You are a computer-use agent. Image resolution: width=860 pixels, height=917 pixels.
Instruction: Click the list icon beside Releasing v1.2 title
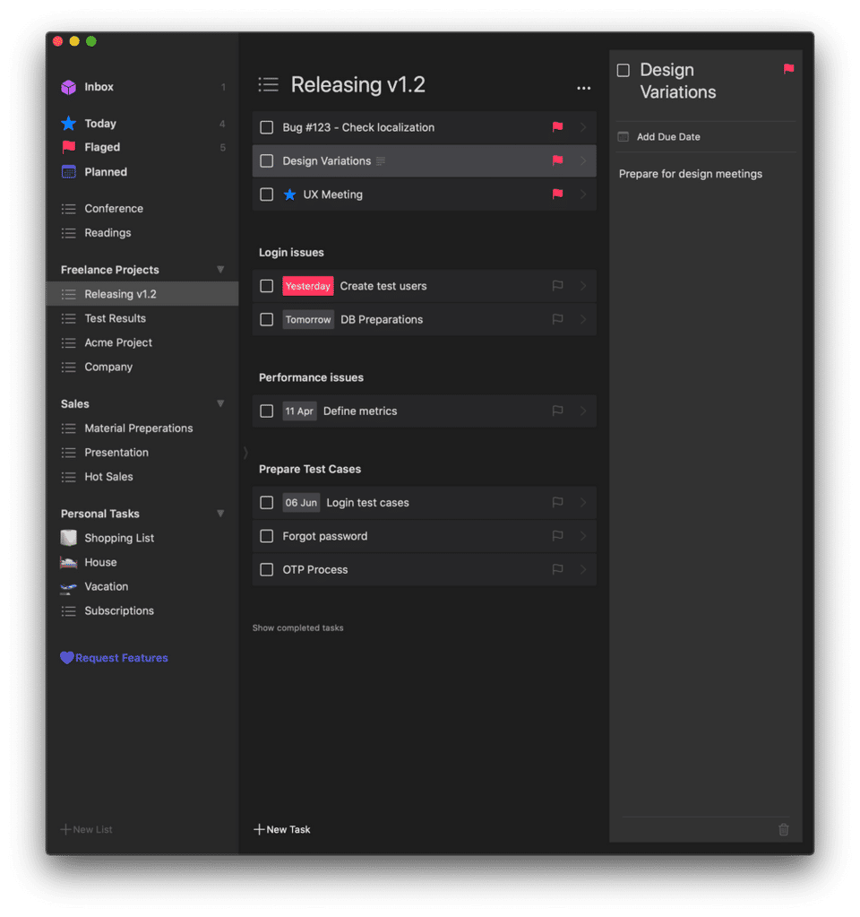(269, 85)
